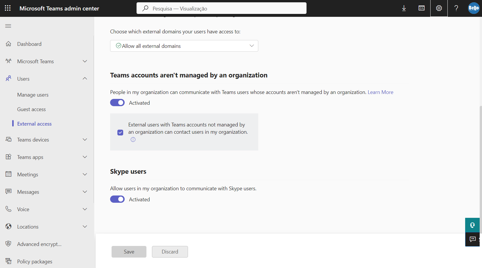The image size is (482, 268).
Task: Open the teal headset support button
Action: [x=472, y=225]
